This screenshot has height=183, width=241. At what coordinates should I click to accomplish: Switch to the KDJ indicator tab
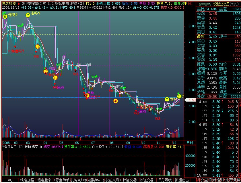pos(10,180)
